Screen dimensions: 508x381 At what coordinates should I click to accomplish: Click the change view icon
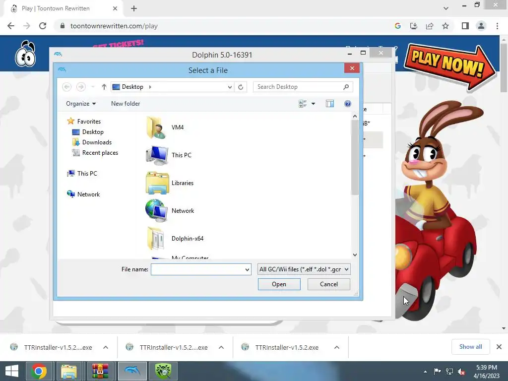pos(303,104)
